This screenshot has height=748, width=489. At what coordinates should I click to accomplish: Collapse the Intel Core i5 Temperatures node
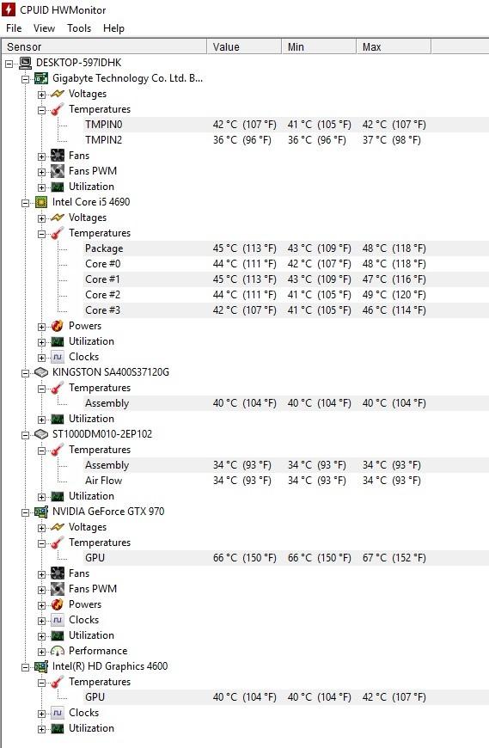click(41, 234)
